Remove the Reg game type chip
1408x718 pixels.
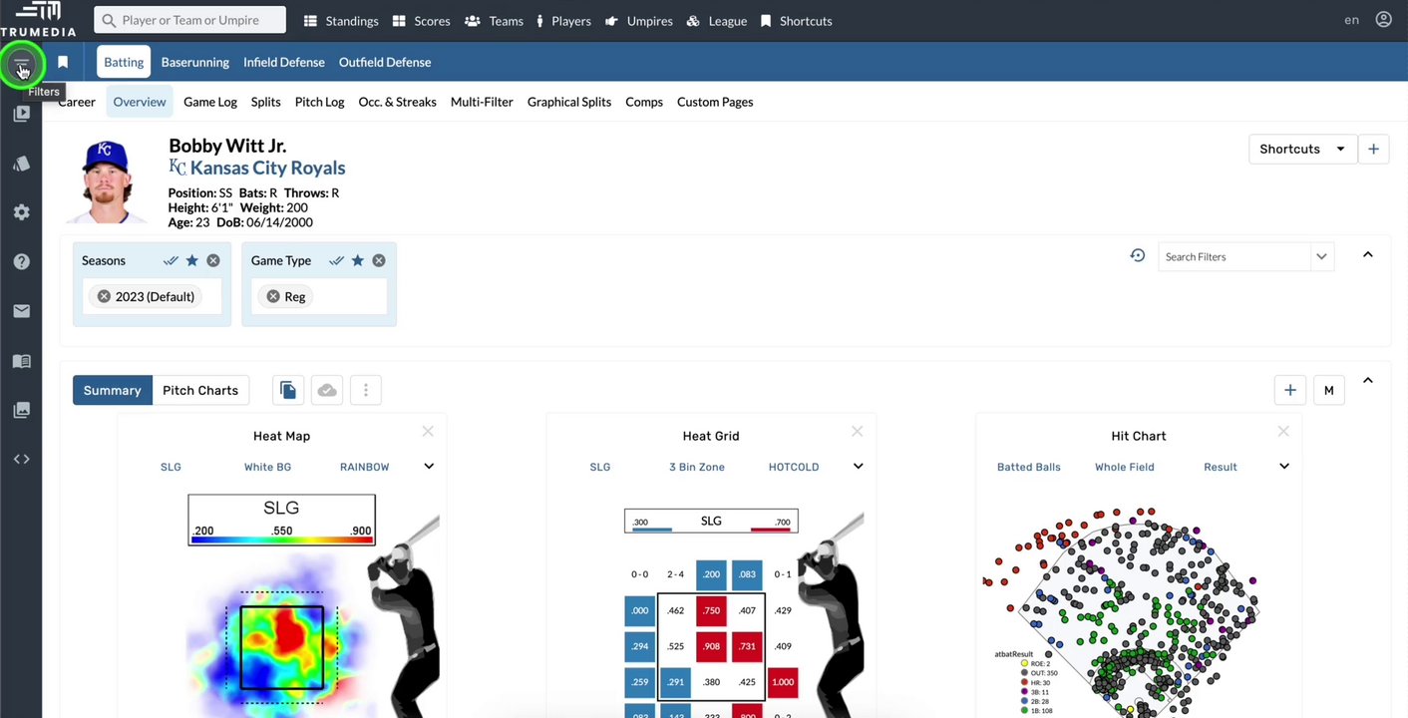coord(273,296)
